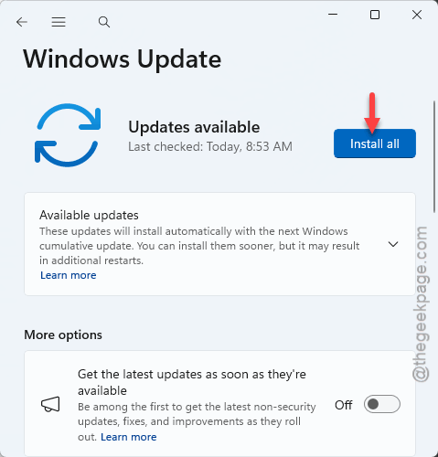
Task: Install all available updates
Action: (x=375, y=143)
